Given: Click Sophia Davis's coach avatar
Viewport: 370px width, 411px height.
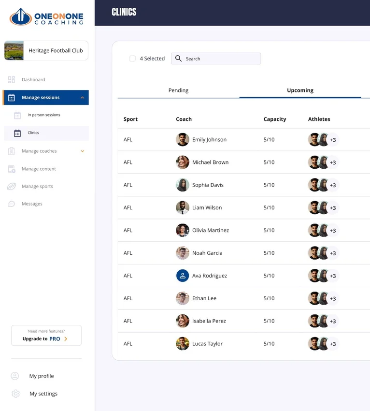Looking at the screenshot, I should click(183, 185).
